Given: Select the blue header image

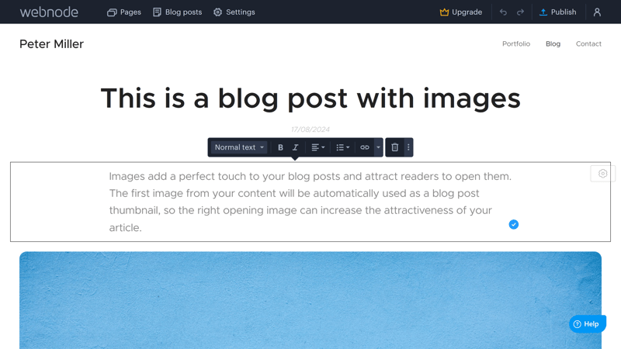Looking at the screenshot, I should (310, 300).
